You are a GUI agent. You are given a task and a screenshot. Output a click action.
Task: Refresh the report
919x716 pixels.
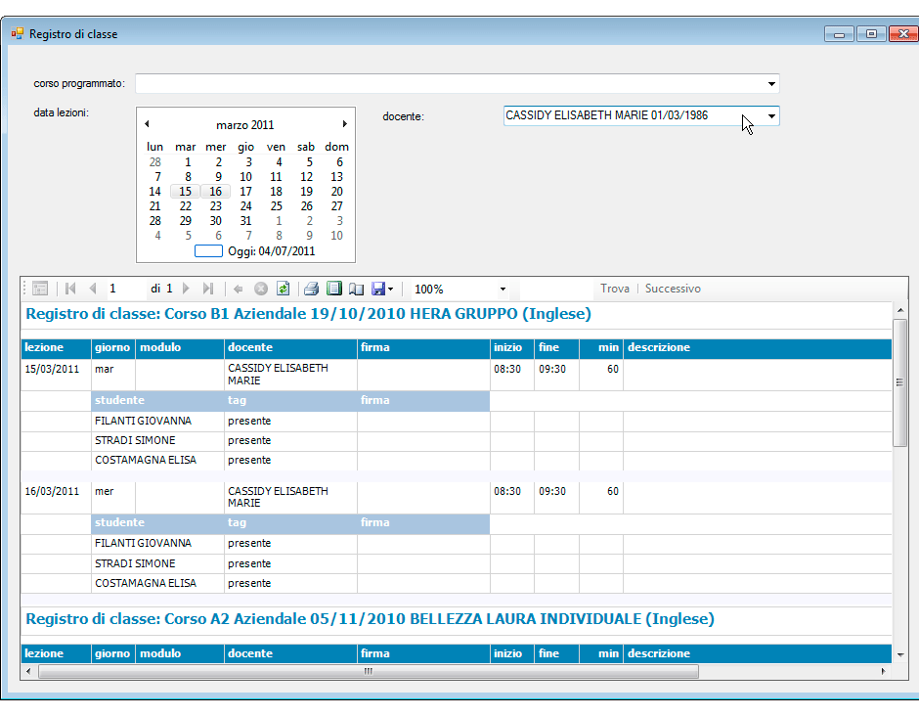[284, 289]
